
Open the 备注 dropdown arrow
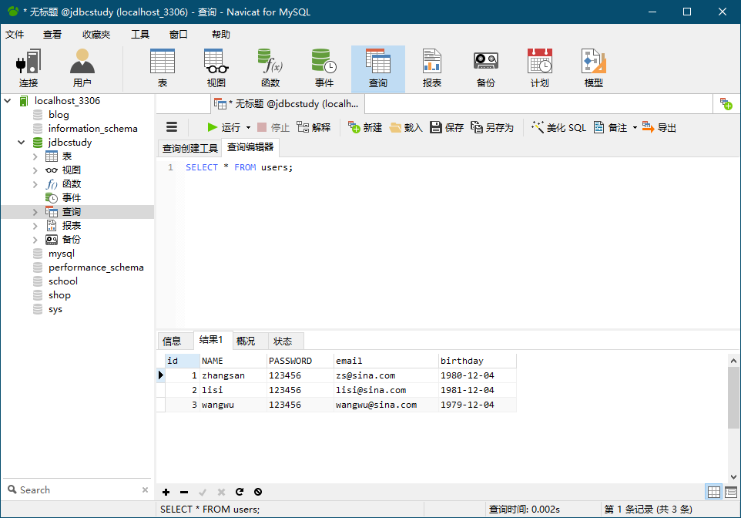(635, 128)
